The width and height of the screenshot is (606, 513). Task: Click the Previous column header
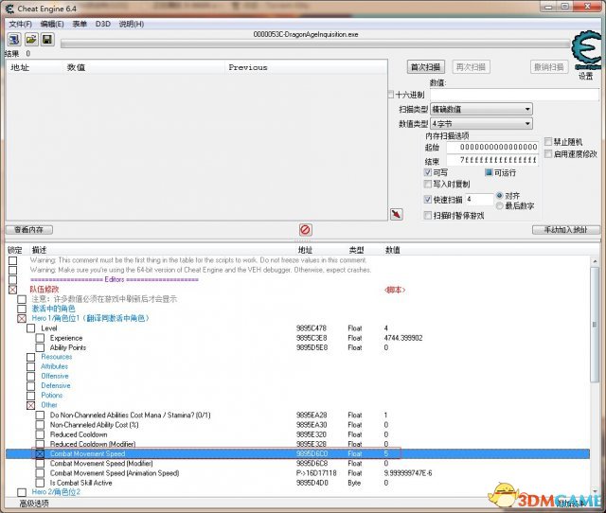(248, 67)
